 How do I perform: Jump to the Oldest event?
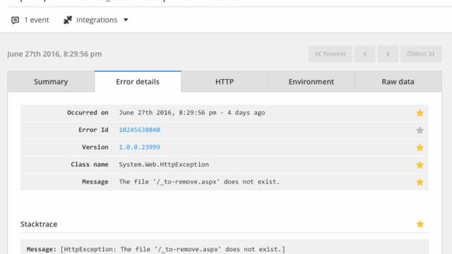(421, 54)
